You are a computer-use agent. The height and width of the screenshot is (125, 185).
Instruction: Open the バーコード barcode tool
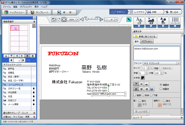175,22
